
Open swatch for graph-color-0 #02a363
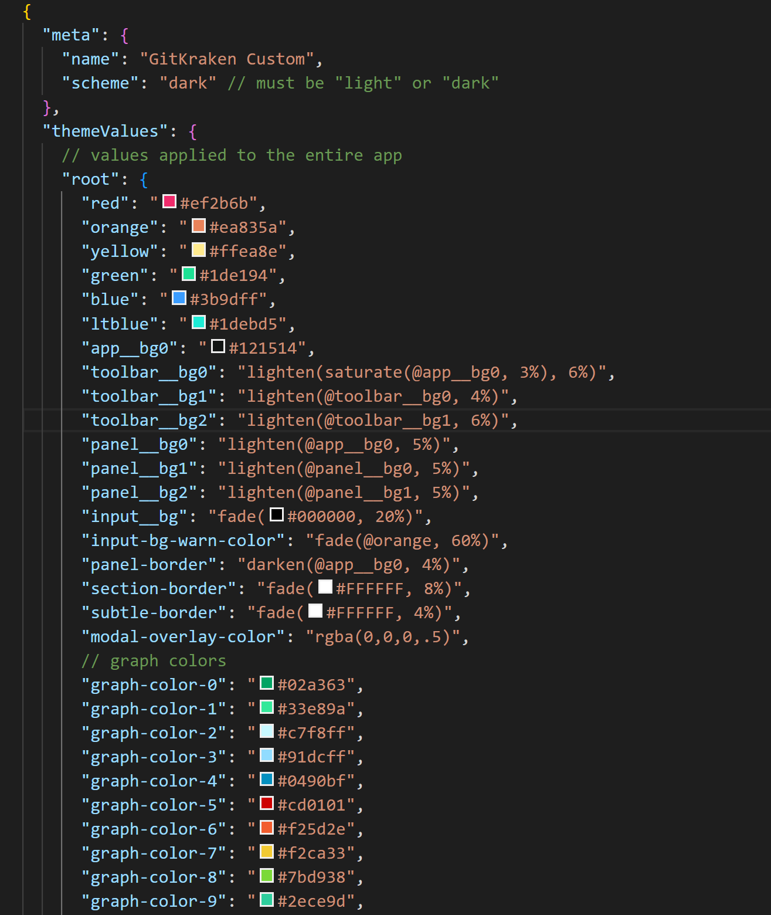[267, 683]
